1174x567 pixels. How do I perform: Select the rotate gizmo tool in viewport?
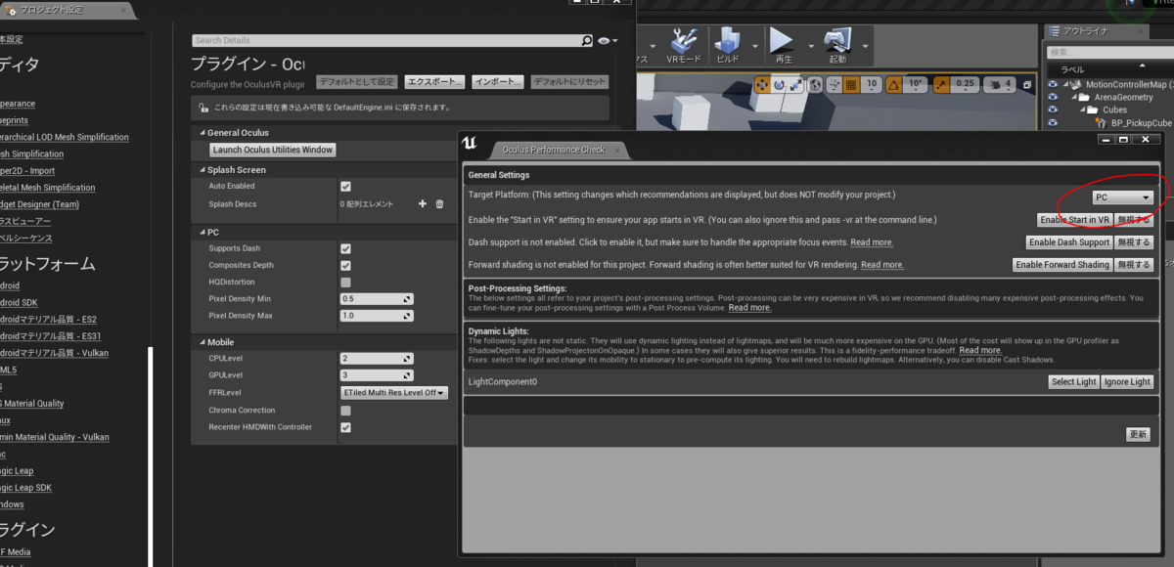[x=779, y=84]
